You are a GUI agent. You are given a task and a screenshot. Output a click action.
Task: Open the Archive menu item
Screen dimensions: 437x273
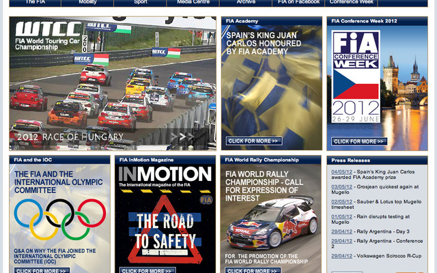(x=246, y=3)
